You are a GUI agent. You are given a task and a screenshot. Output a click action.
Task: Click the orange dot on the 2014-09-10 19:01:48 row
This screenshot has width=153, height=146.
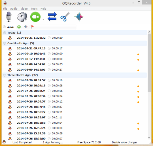point(138,55)
